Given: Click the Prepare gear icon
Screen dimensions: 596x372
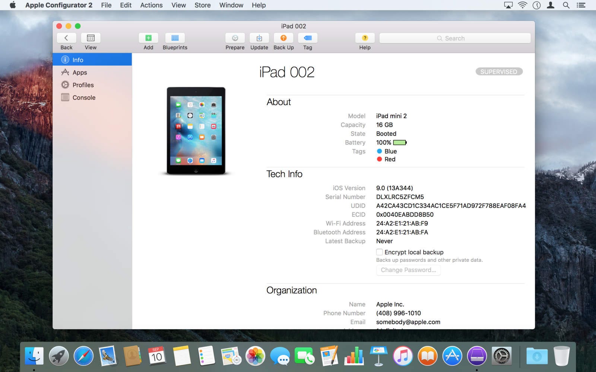Looking at the screenshot, I should point(235,38).
